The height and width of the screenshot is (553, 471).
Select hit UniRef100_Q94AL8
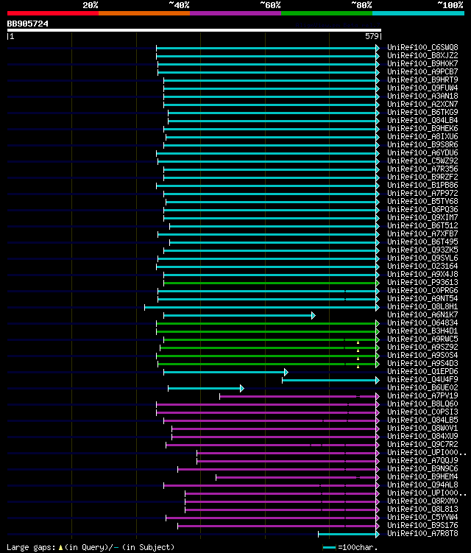pyautogui.click(x=422, y=485)
